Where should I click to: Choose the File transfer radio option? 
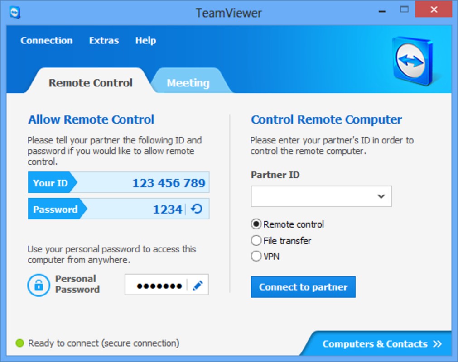coord(256,240)
